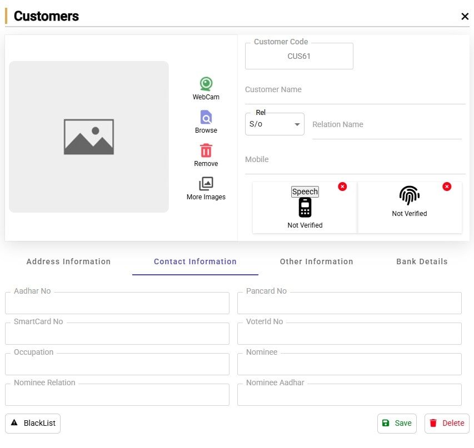Open the More Images gallery icon
This screenshot has width=474, height=448.
tap(206, 184)
